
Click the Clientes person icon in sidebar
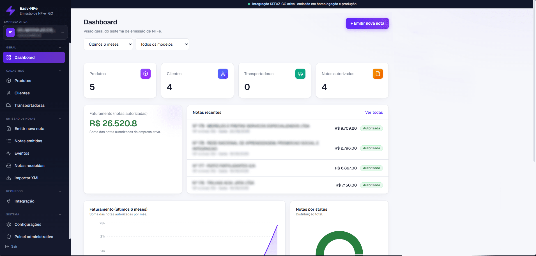click(9, 93)
